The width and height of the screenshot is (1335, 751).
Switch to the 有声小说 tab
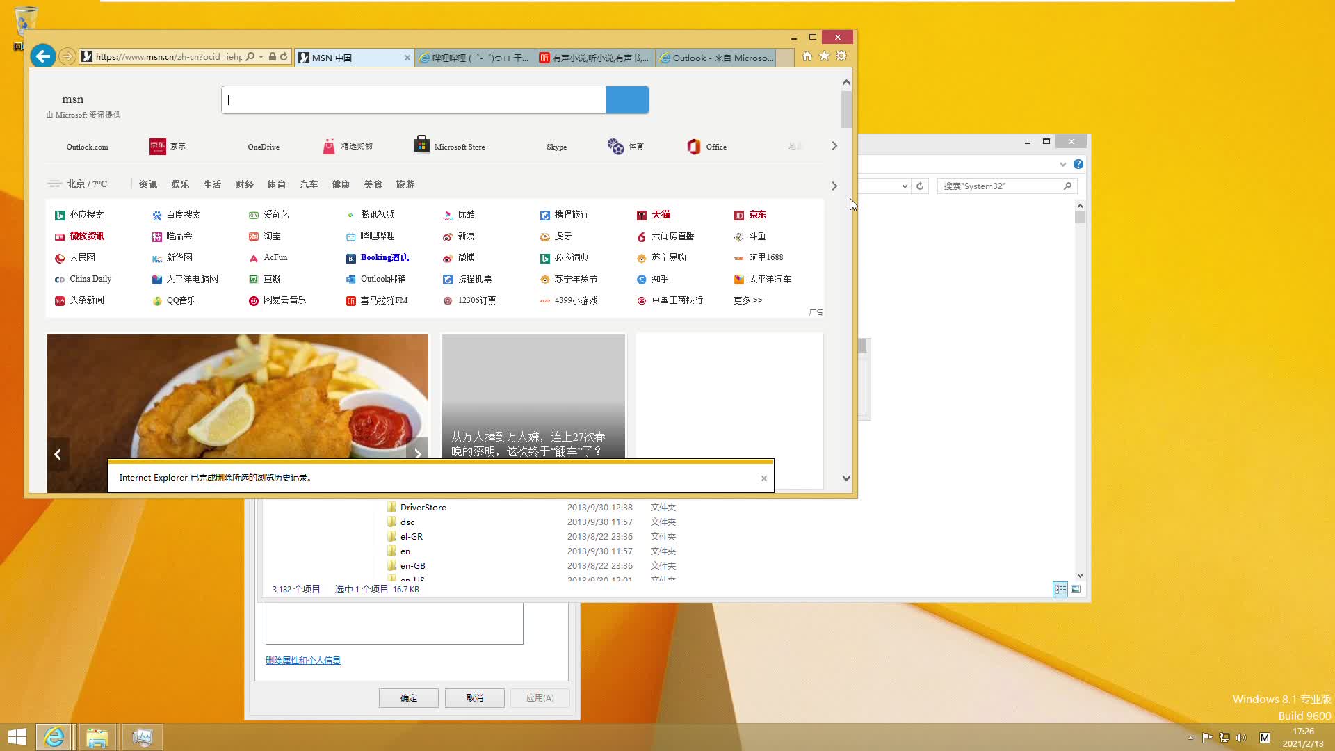595,58
